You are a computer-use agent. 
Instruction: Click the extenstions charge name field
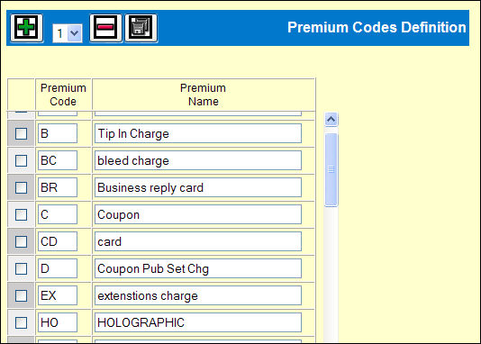198,295
